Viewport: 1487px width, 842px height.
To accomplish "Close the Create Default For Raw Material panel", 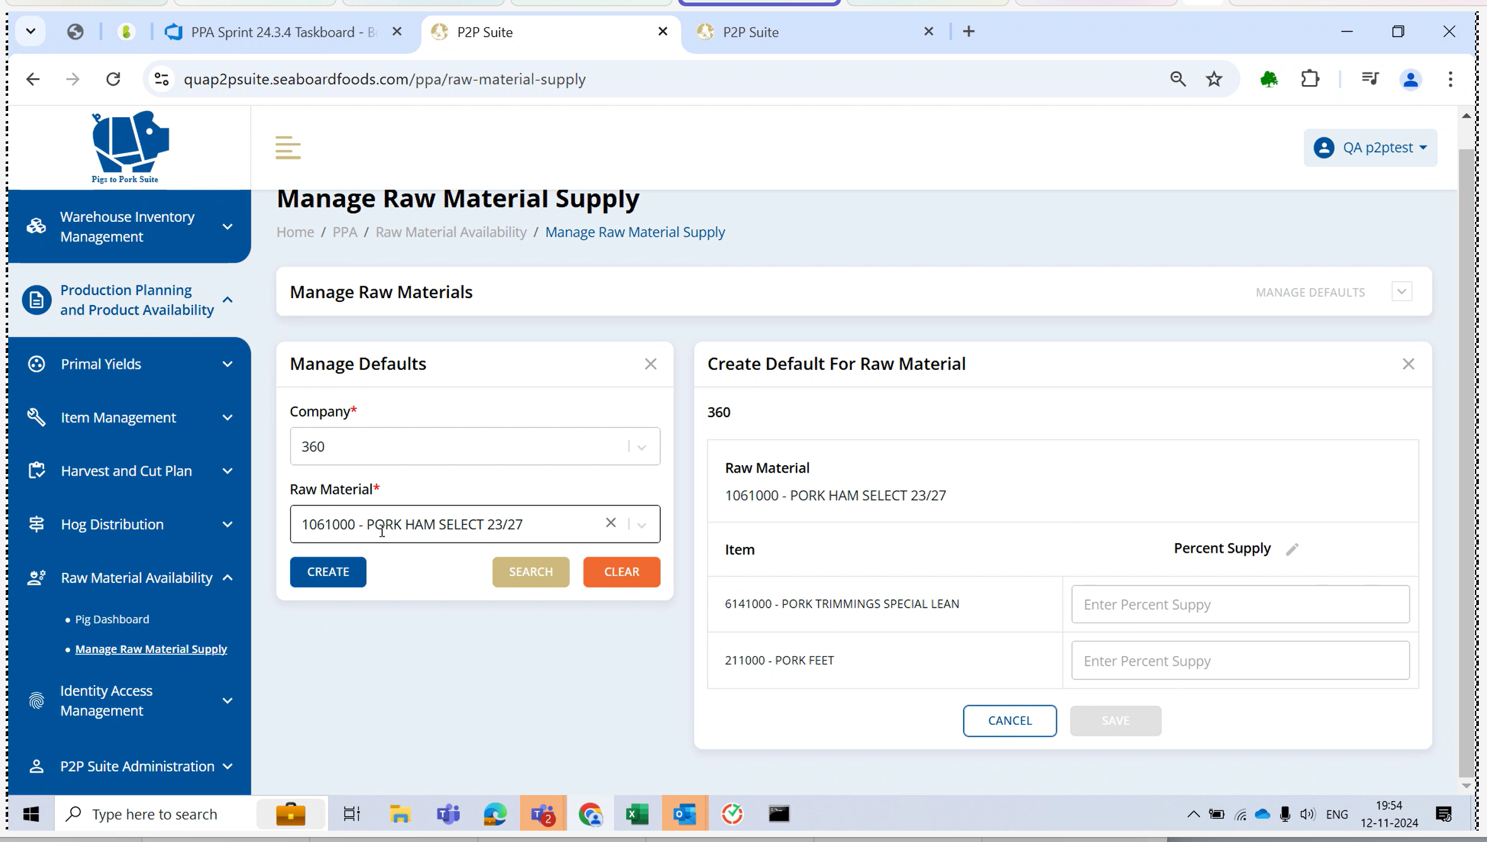I will [x=1408, y=364].
